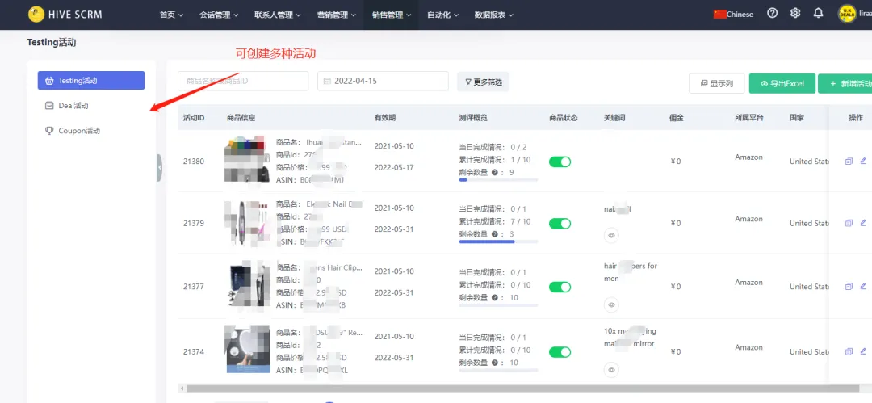Copy activity 21377 using copy icon
The width and height of the screenshot is (872, 403).
849,287
